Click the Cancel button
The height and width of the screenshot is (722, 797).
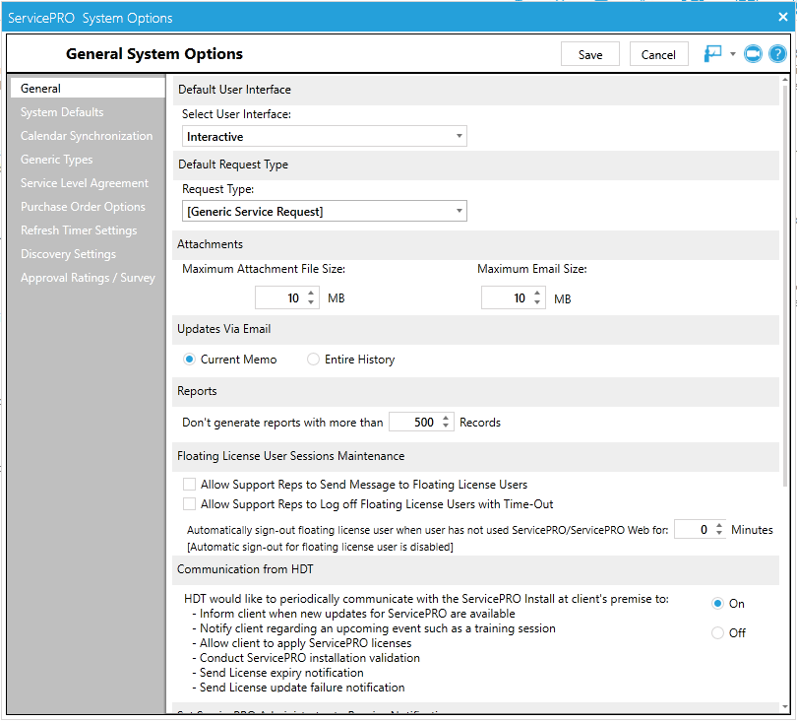(658, 54)
